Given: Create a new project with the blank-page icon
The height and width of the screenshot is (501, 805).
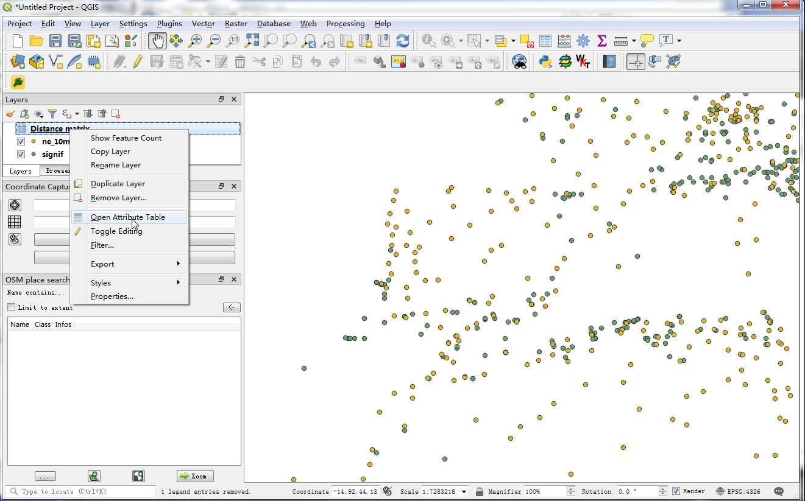Looking at the screenshot, I should pos(18,41).
